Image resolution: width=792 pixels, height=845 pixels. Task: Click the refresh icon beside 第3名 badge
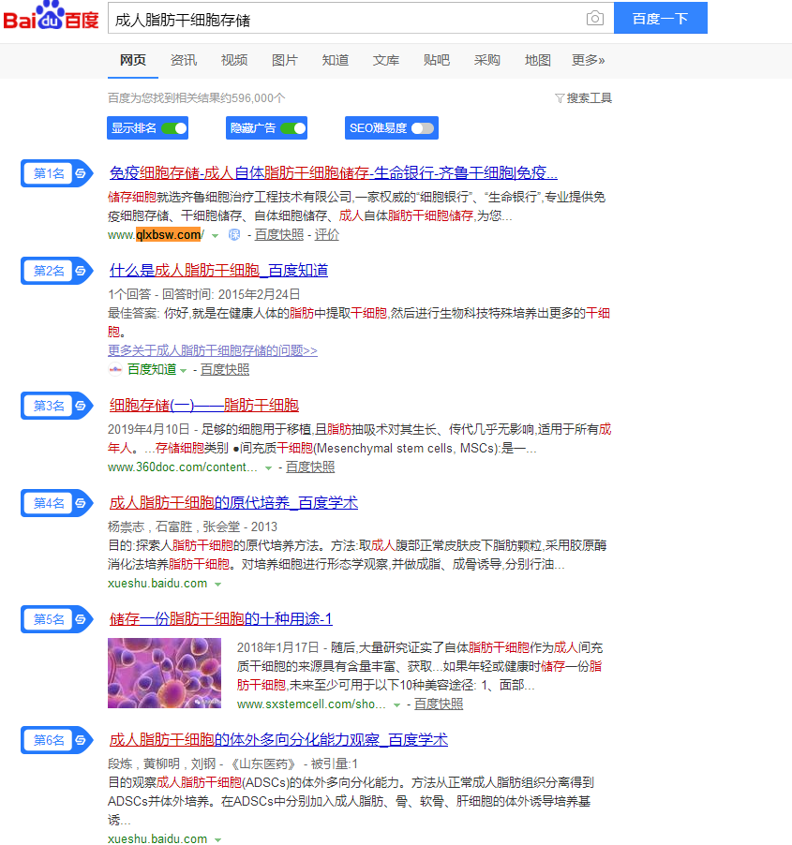[81, 406]
